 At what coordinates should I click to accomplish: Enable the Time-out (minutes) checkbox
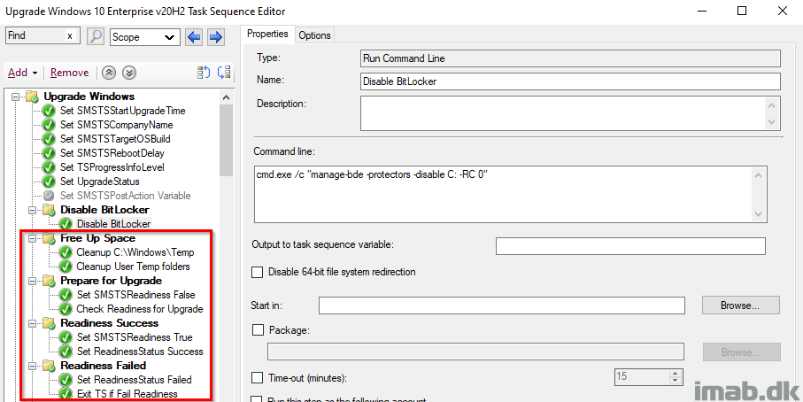coord(258,378)
